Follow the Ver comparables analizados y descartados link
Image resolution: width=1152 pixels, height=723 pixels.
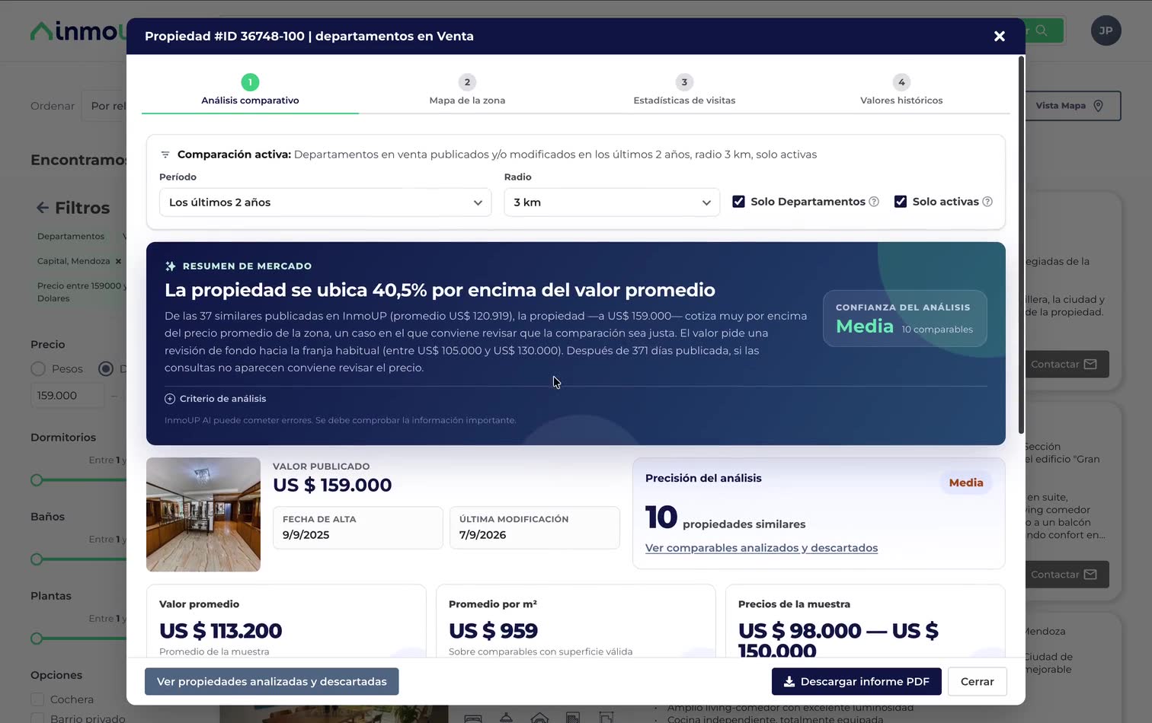click(761, 548)
